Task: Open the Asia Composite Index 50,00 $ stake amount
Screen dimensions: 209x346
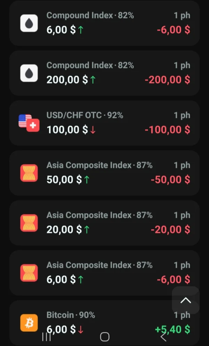Action: pos(64,180)
